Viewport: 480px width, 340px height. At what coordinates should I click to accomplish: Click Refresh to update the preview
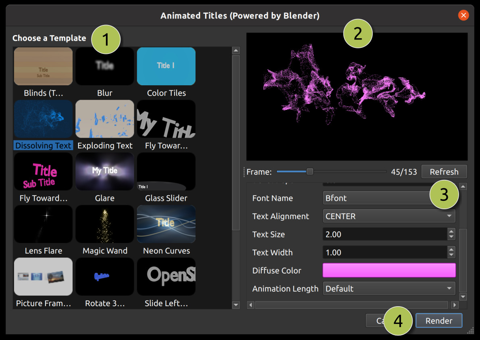pos(444,171)
